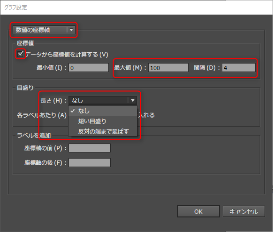Click the 間隔 (D) input field
This screenshot has height=232, width=273.
coord(239,68)
